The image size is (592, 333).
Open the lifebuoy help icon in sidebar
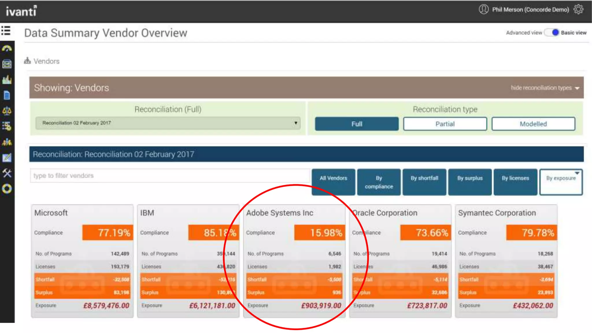pyautogui.click(x=7, y=189)
